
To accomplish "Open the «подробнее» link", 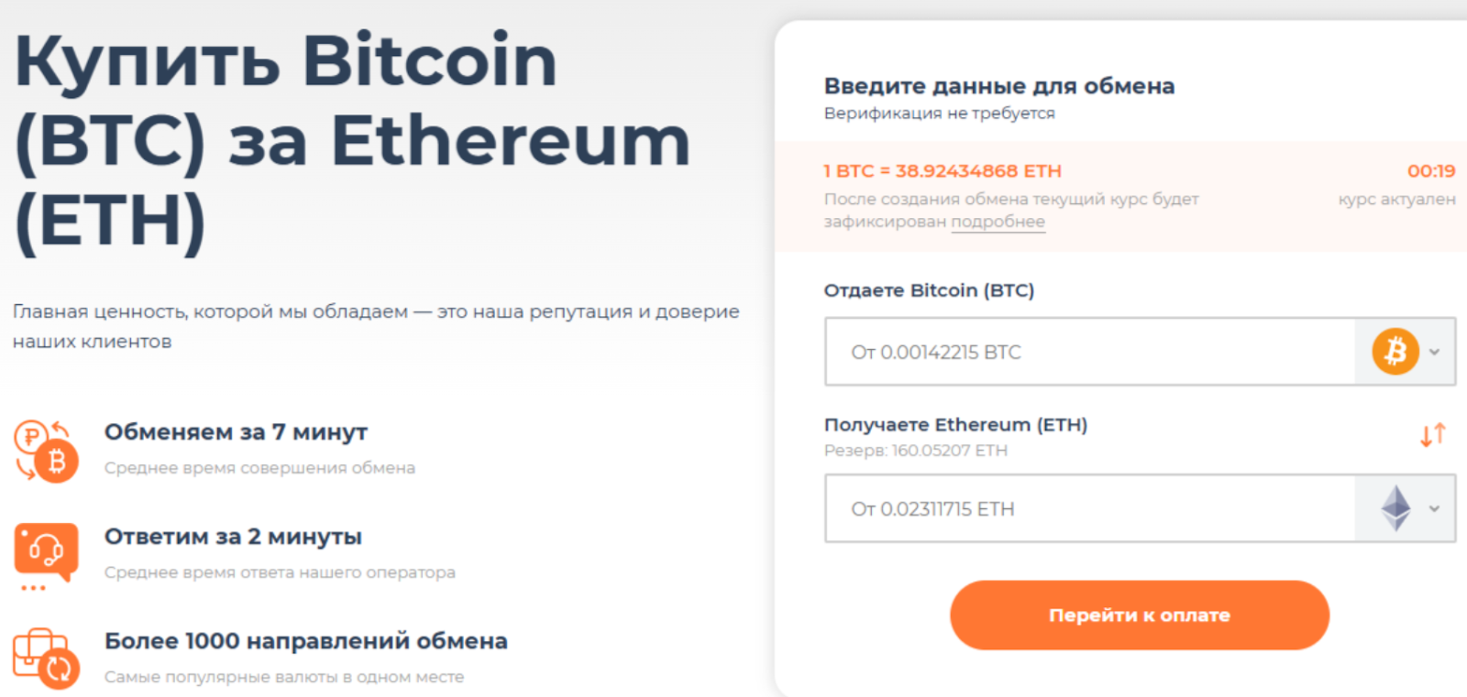I will [x=998, y=222].
